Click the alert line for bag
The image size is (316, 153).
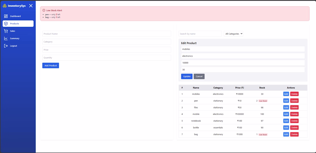click(x=53, y=17)
